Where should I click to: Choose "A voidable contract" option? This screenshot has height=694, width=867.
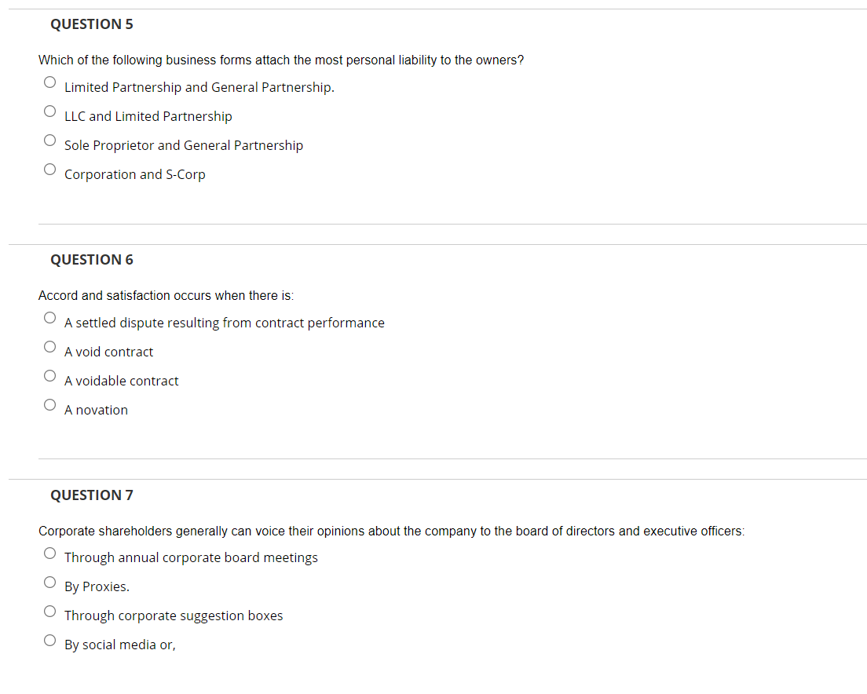click(49, 375)
